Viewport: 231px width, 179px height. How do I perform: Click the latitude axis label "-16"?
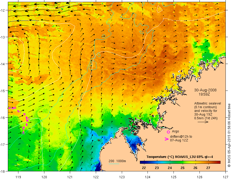(x=3, y=118)
